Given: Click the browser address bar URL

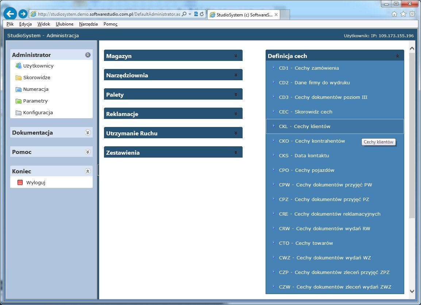Looking at the screenshot, I should tap(109, 14).
